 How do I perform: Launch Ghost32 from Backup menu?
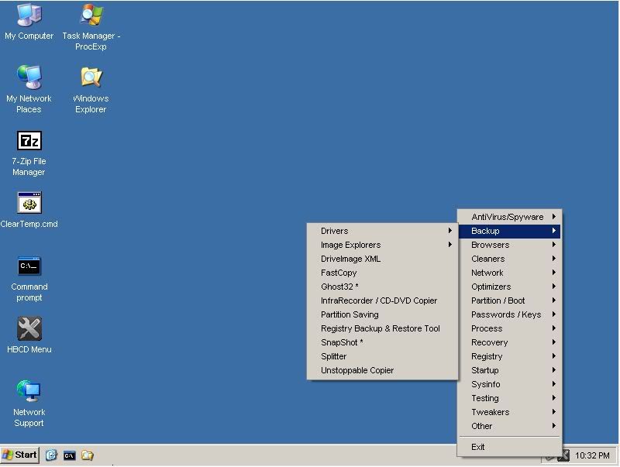382,287
